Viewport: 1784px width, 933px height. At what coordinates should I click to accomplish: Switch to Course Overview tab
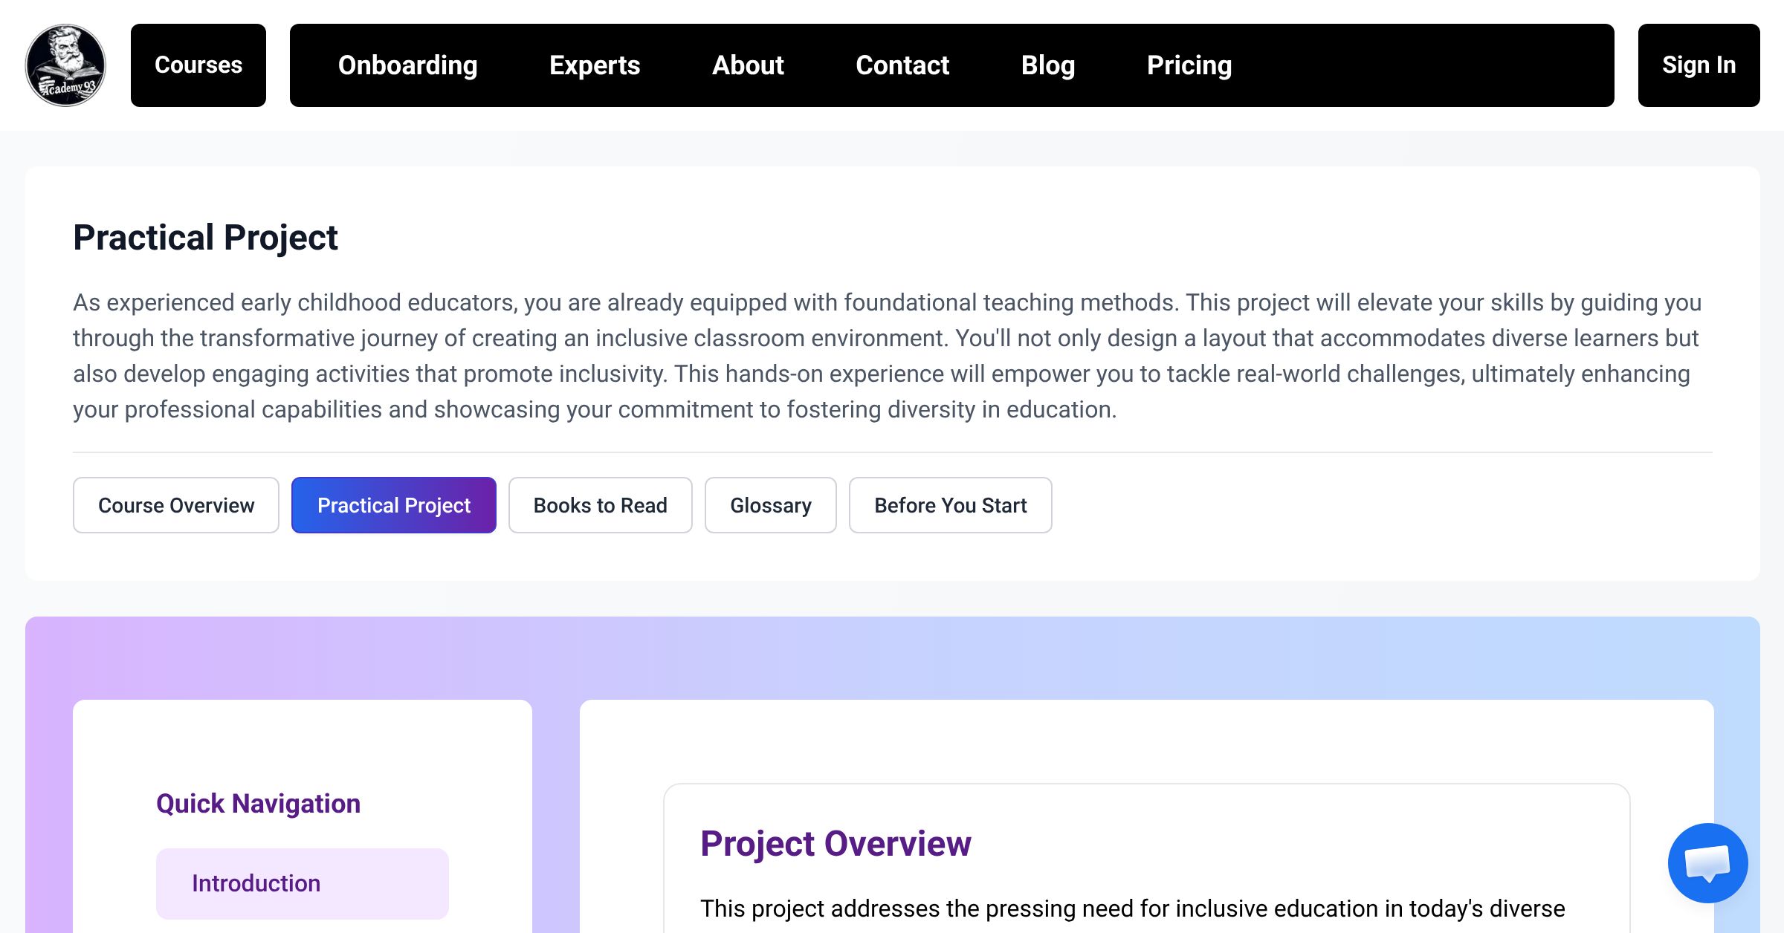[x=176, y=505]
